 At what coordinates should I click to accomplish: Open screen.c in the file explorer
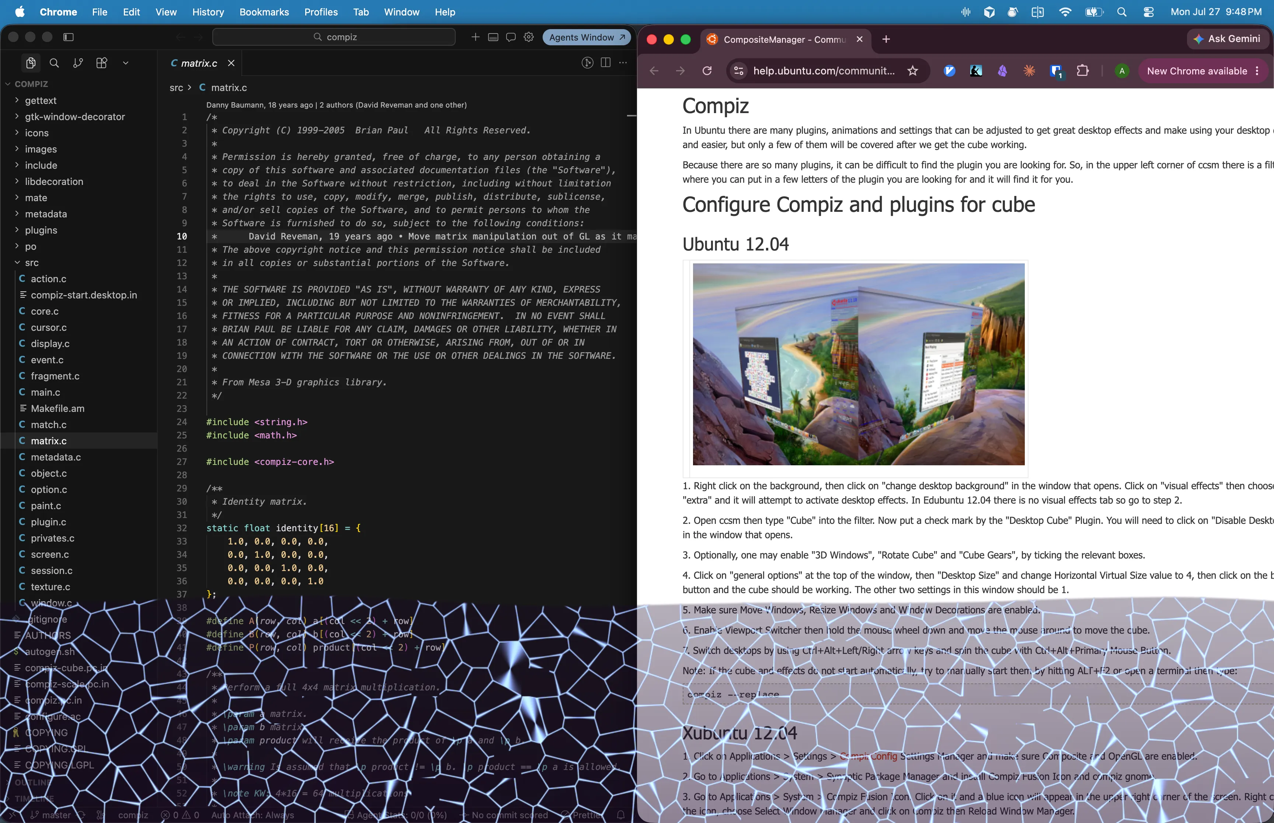(80, 554)
